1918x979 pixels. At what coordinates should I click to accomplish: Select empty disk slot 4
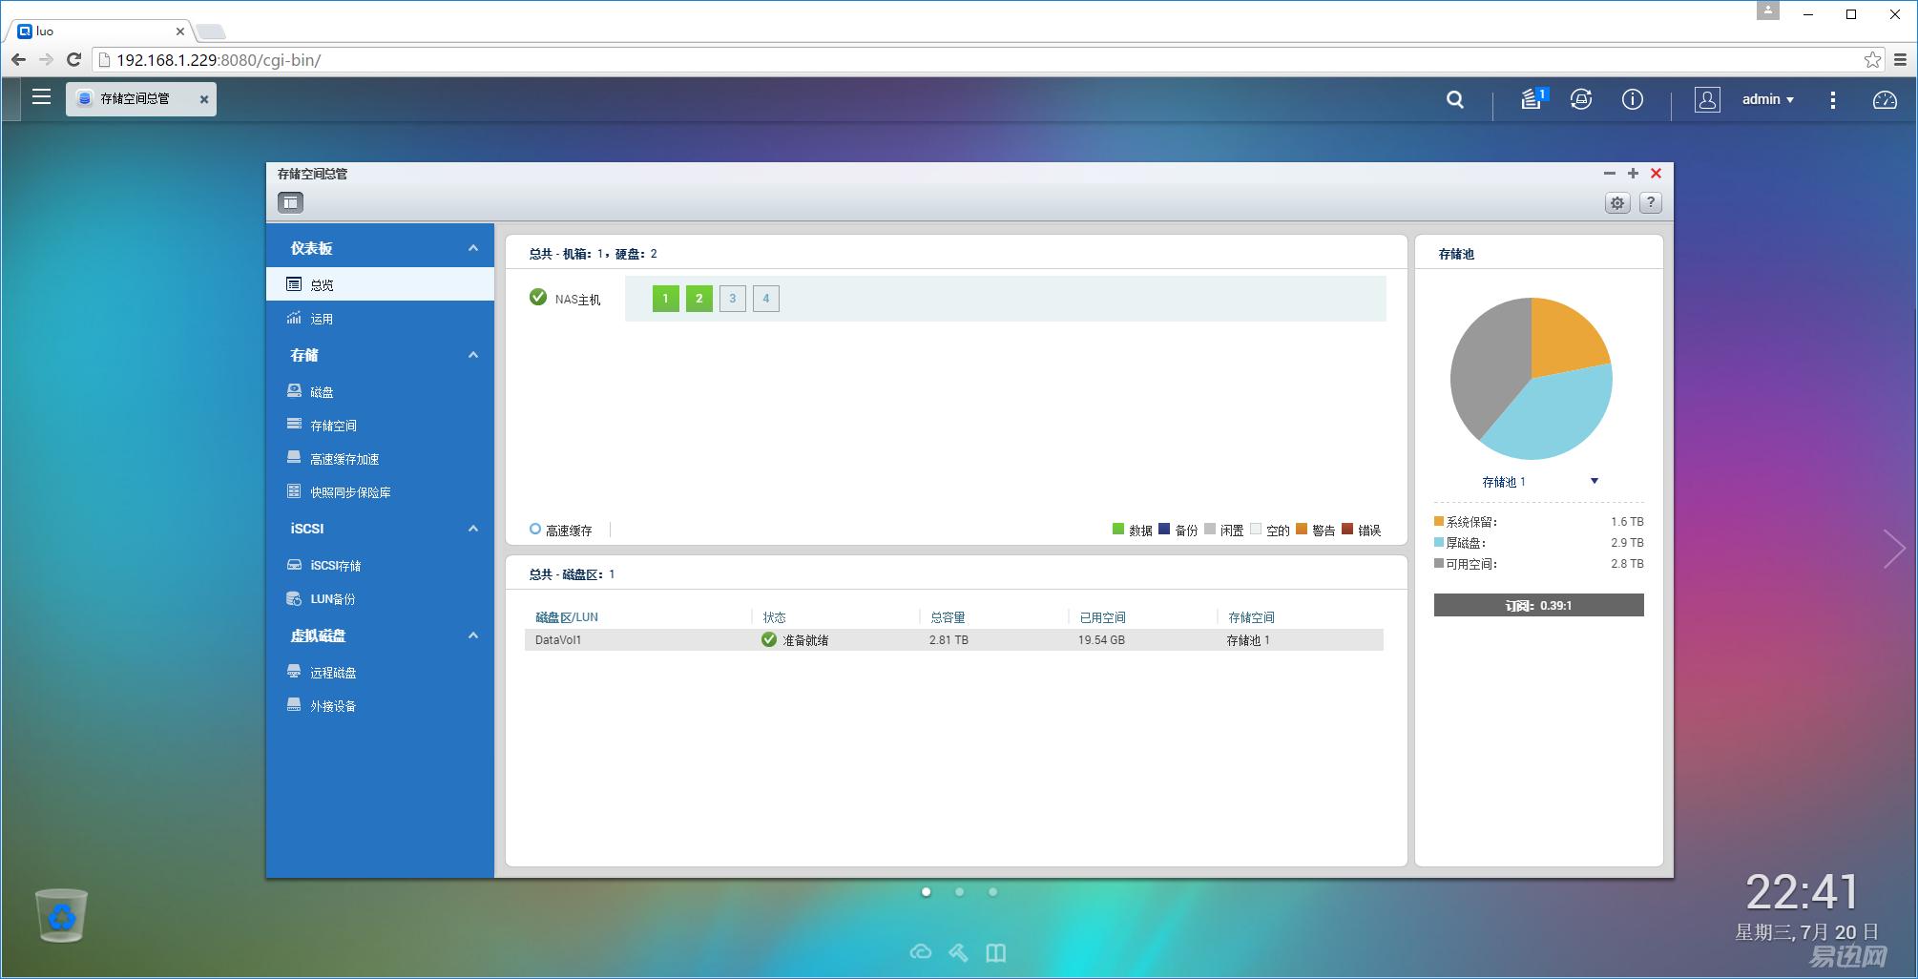tap(766, 299)
